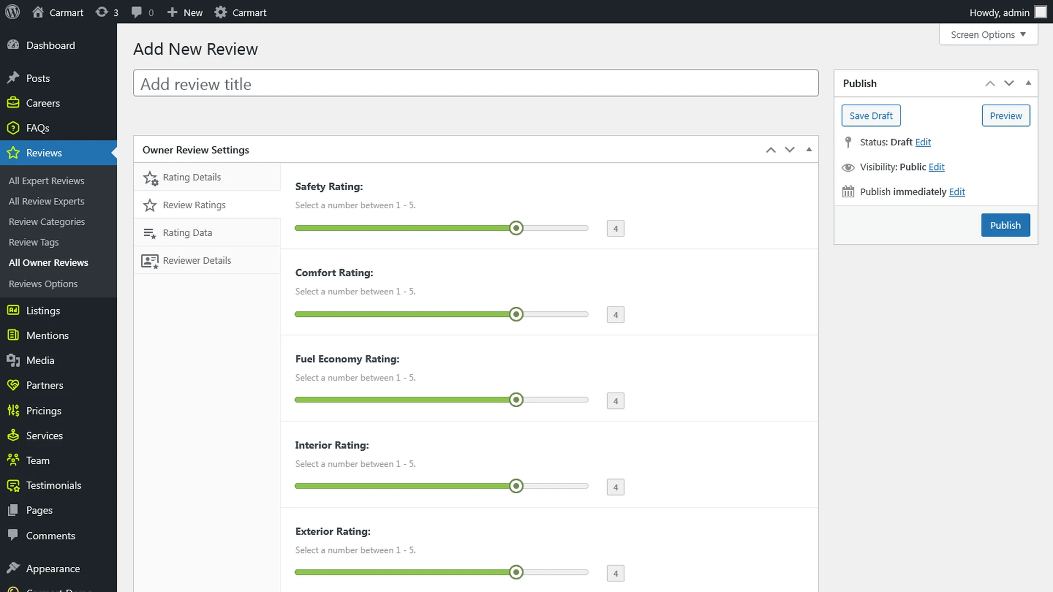1053x592 pixels.
Task: Click the Exterior Rating slider handle
Action: [x=516, y=572]
